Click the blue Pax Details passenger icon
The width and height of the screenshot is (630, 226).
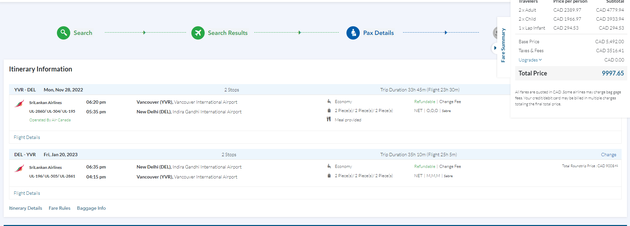(353, 33)
